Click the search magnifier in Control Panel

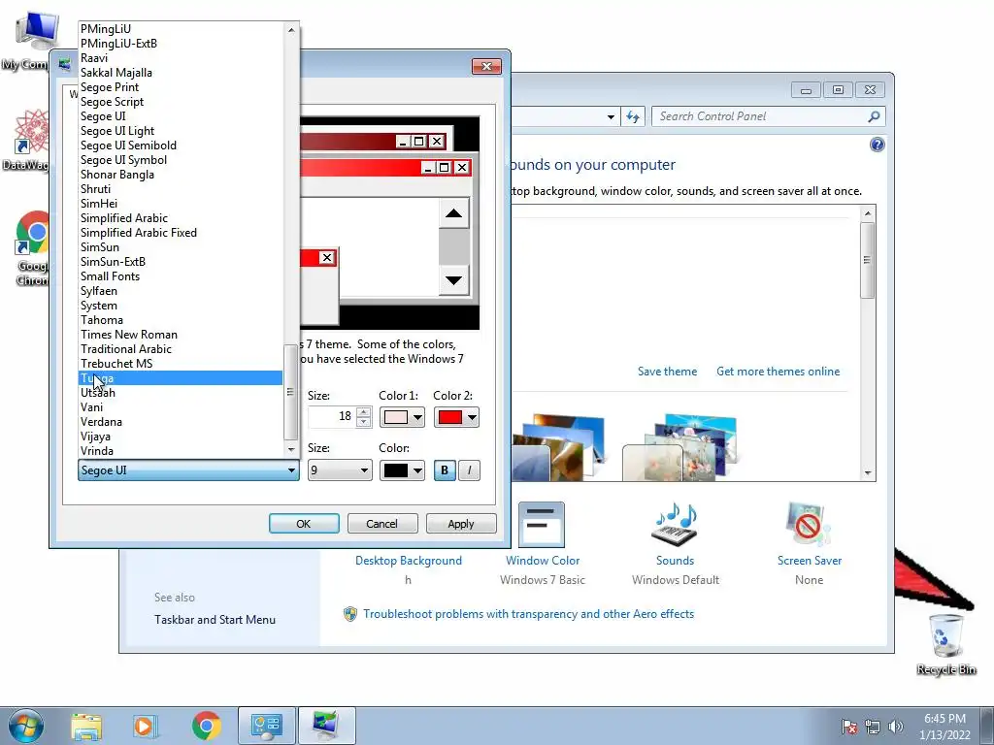tap(874, 116)
